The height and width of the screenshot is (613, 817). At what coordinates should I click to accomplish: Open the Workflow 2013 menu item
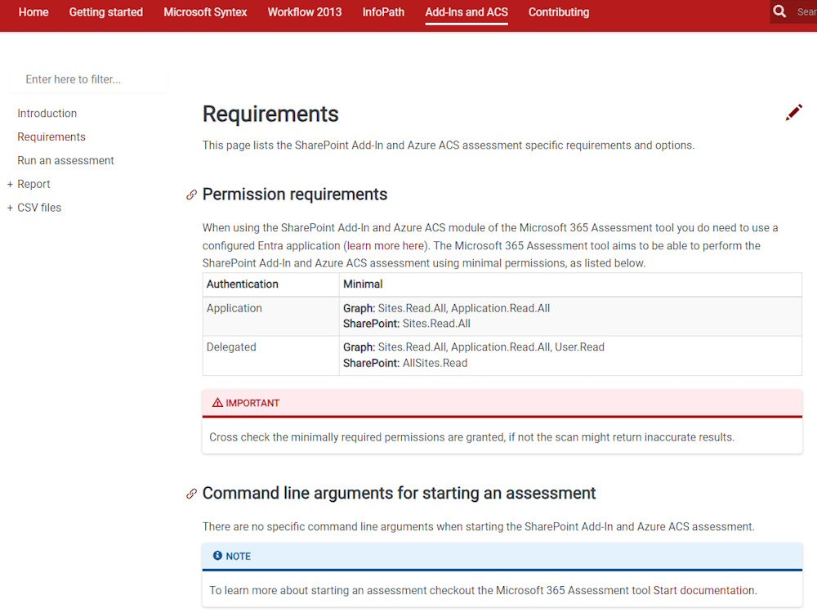pyautogui.click(x=305, y=12)
